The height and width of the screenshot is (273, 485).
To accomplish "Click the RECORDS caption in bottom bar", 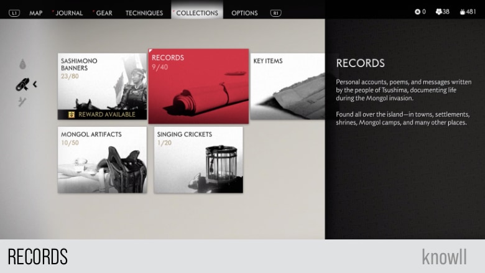I will [x=37, y=256].
